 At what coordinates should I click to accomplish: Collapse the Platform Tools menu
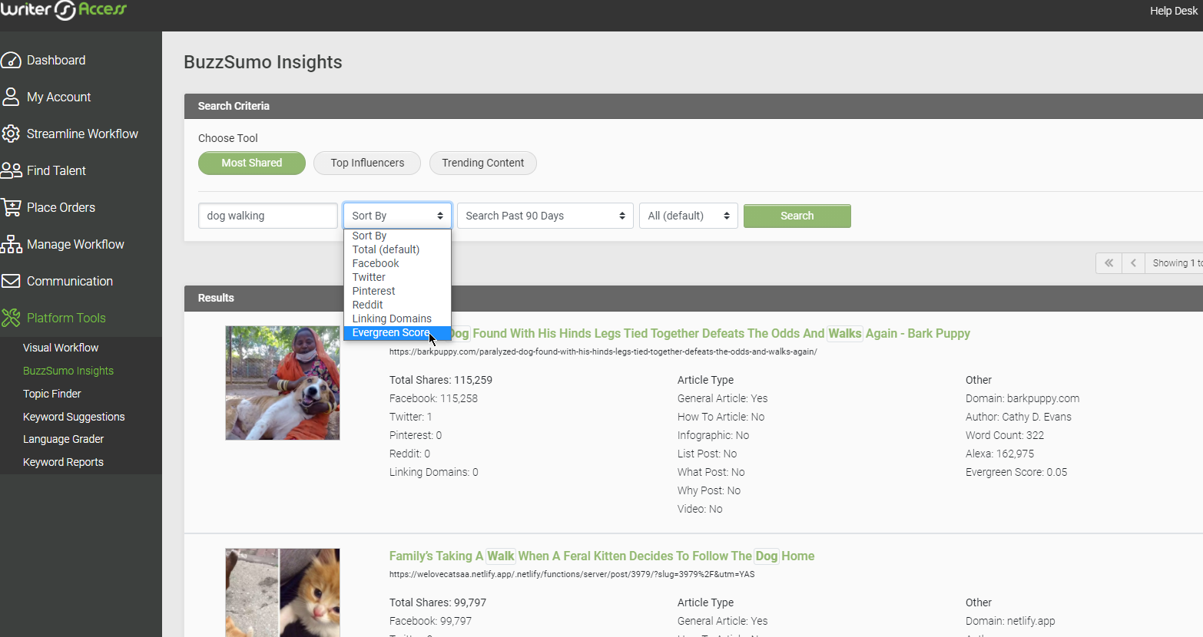[x=66, y=318]
